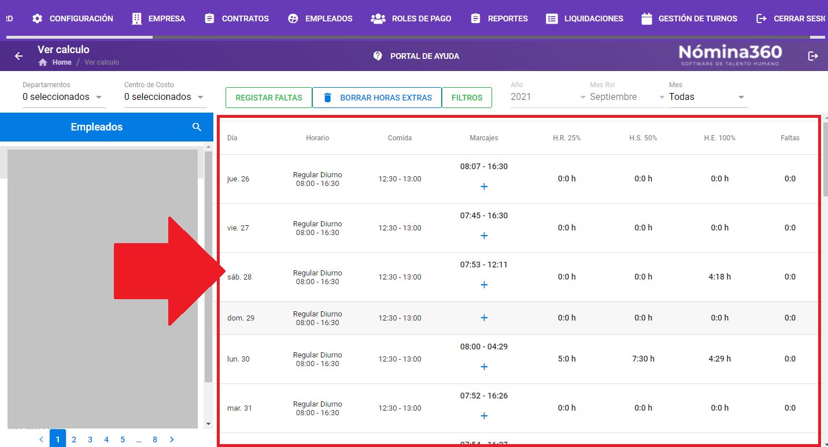Click the logout icon beside Nómina360 logo
The image size is (828, 447).
point(813,56)
